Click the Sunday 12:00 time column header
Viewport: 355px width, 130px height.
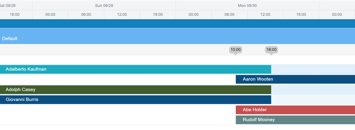(x=122, y=15)
